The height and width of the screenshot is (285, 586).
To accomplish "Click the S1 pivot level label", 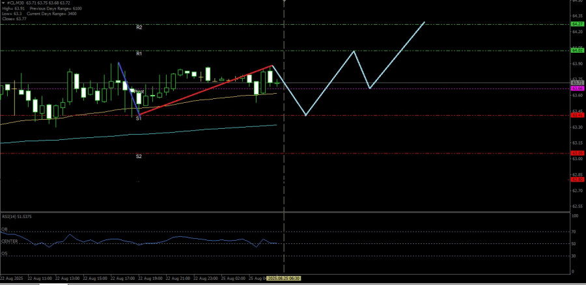I will click(x=138, y=118).
